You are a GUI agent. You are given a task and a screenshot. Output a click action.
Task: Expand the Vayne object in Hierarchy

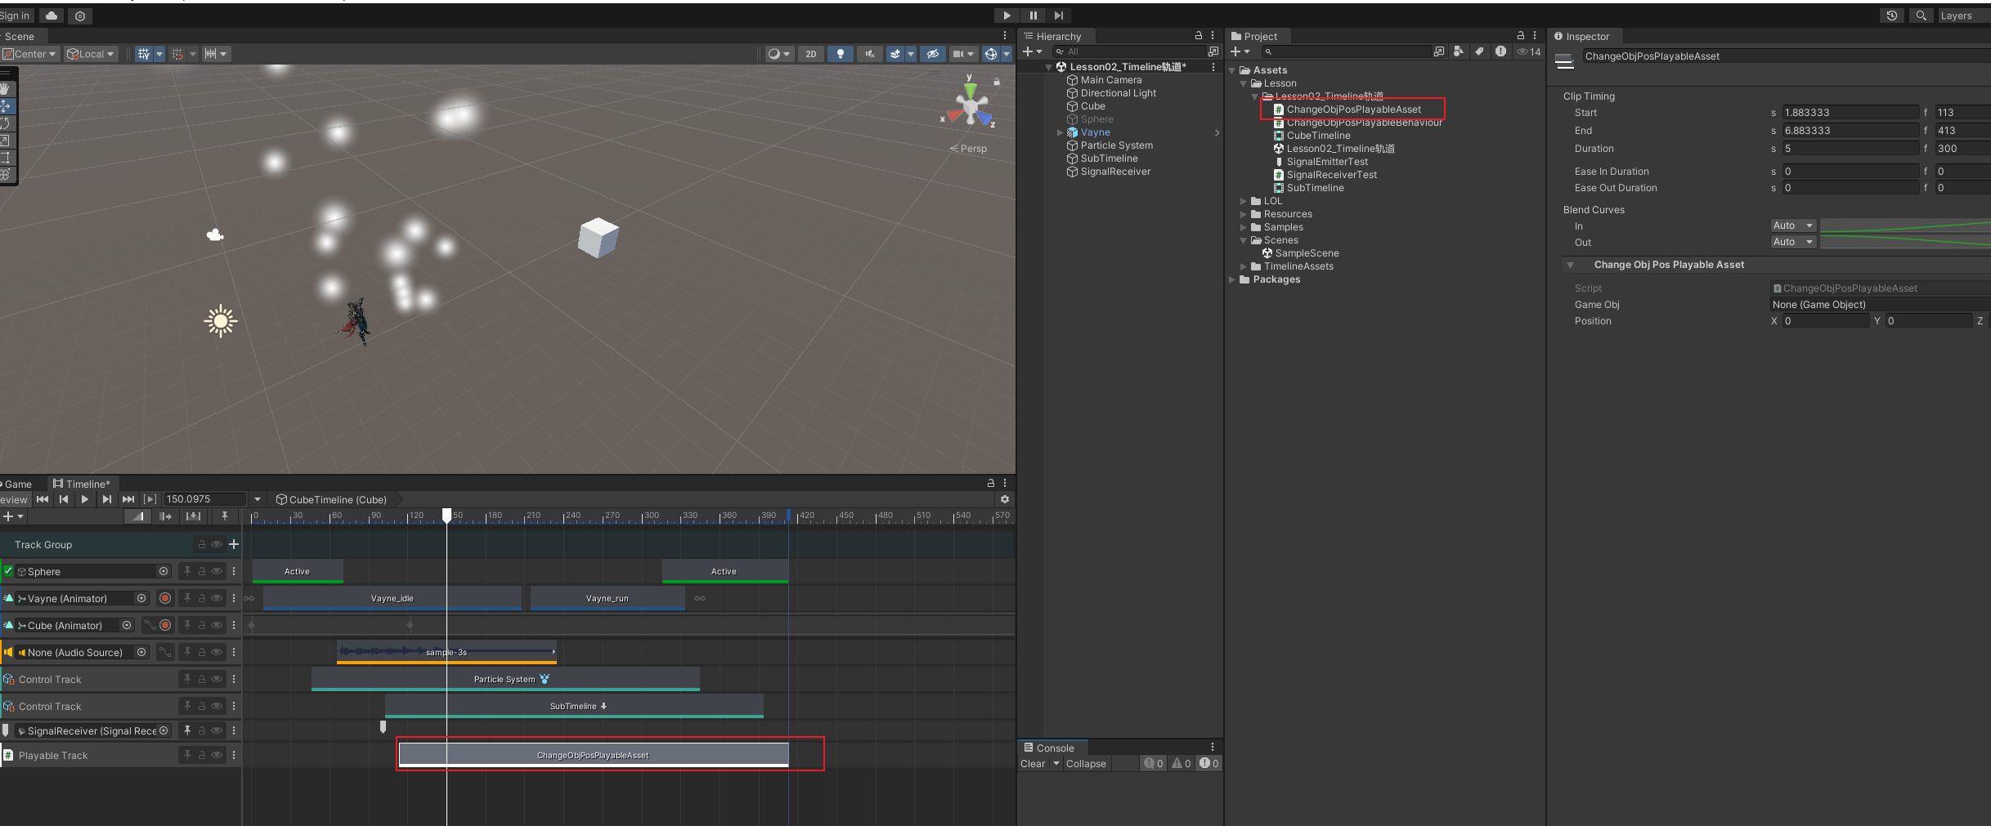(1061, 132)
